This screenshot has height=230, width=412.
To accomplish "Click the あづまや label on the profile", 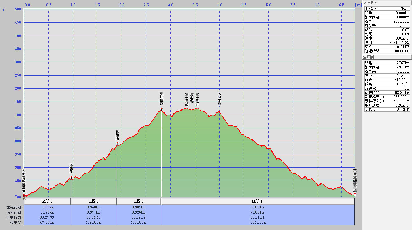I will tap(219, 99).
